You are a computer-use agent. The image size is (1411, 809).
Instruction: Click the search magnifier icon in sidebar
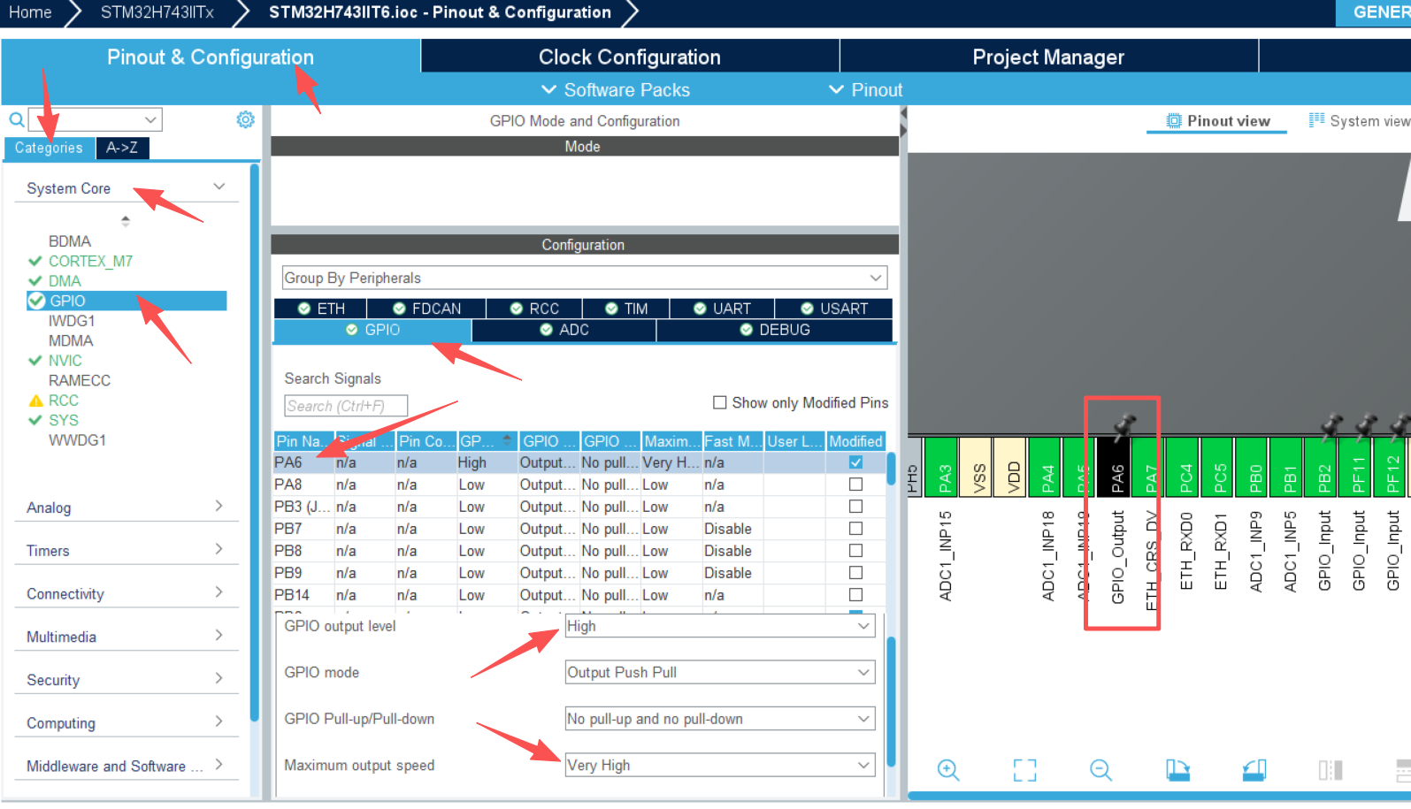coord(16,119)
